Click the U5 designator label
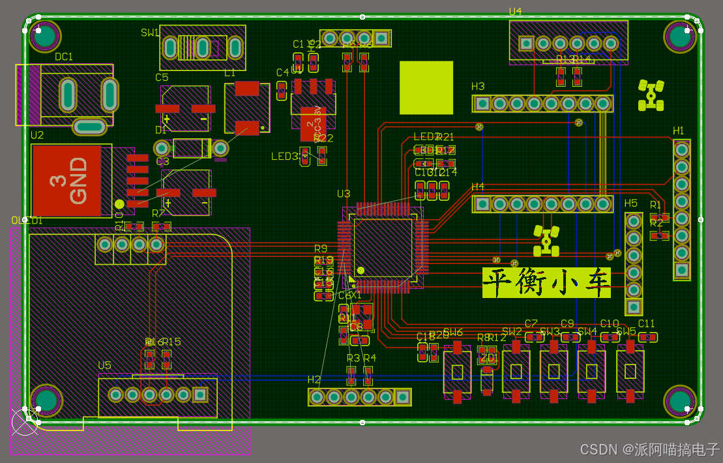The image size is (723, 463). pyautogui.click(x=105, y=366)
